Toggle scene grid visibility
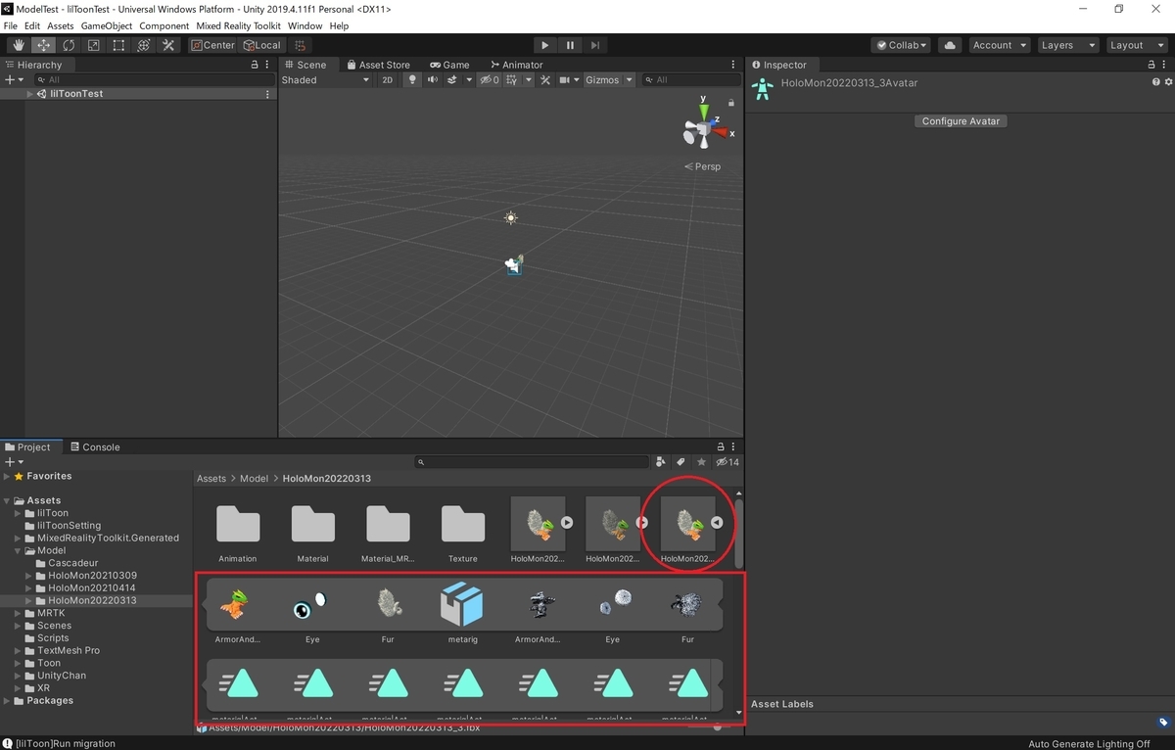1175x750 pixels. [513, 80]
